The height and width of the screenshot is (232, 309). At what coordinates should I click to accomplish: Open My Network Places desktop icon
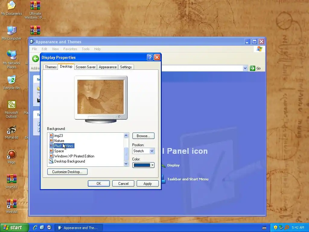tap(11, 60)
